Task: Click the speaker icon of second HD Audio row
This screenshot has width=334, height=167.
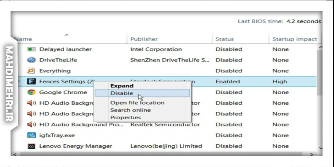Action: pos(31,114)
